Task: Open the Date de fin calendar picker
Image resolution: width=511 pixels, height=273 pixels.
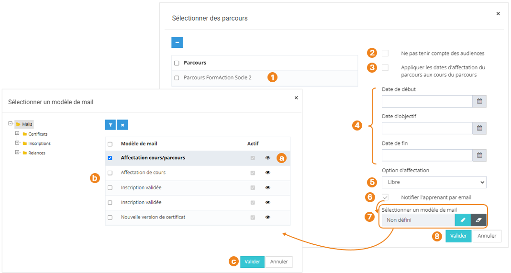Action: pyautogui.click(x=479, y=155)
